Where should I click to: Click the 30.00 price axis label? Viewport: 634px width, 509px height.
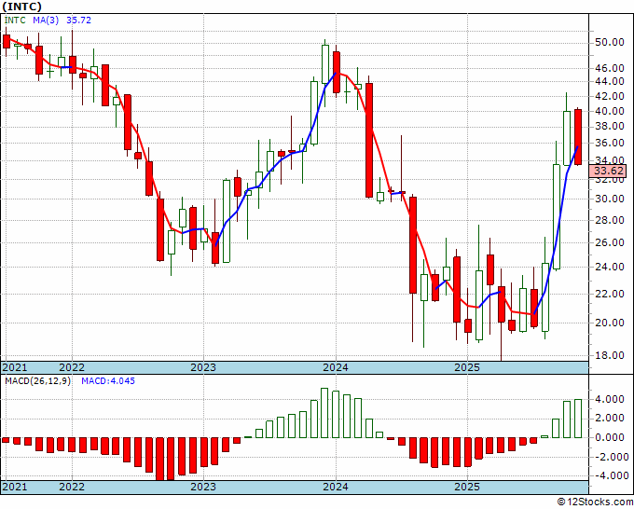tap(610, 199)
